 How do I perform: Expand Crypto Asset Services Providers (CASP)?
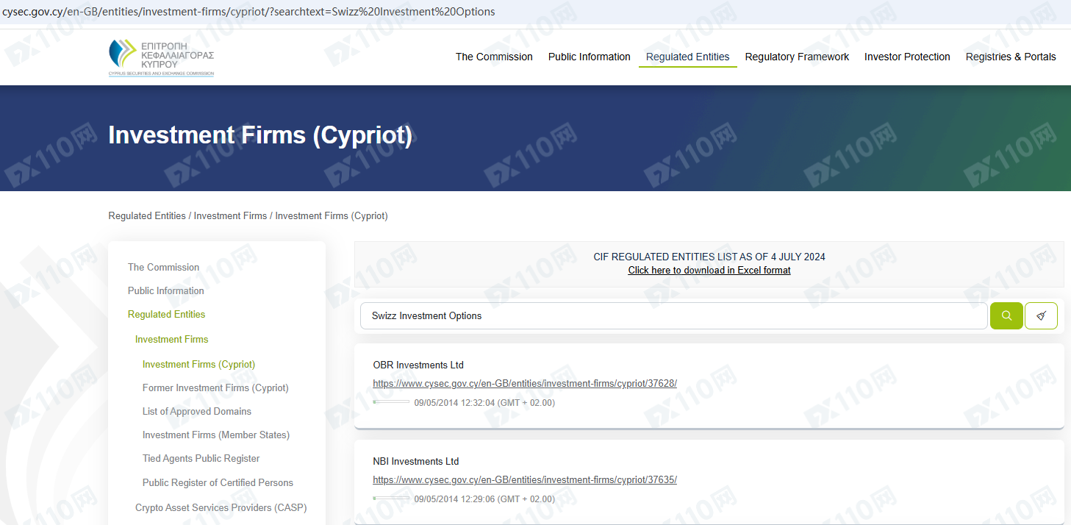point(221,507)
